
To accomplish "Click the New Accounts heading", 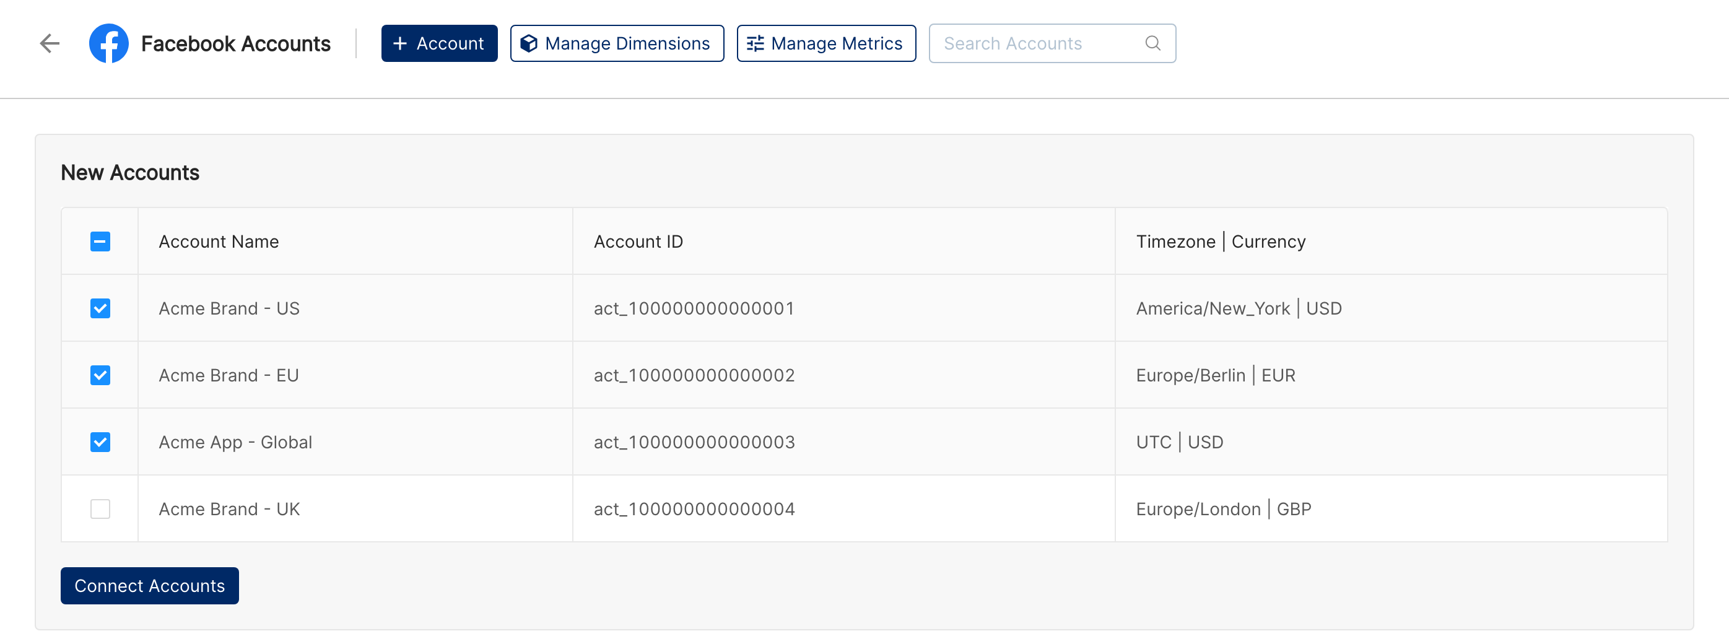I will pyautogui.click(x=130, y=172).
